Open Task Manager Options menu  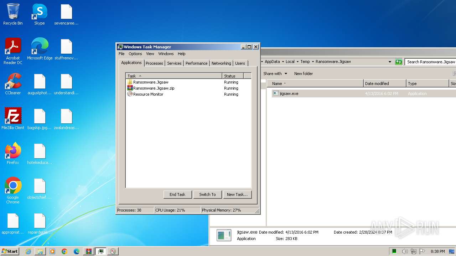click(x=135, y=54)
